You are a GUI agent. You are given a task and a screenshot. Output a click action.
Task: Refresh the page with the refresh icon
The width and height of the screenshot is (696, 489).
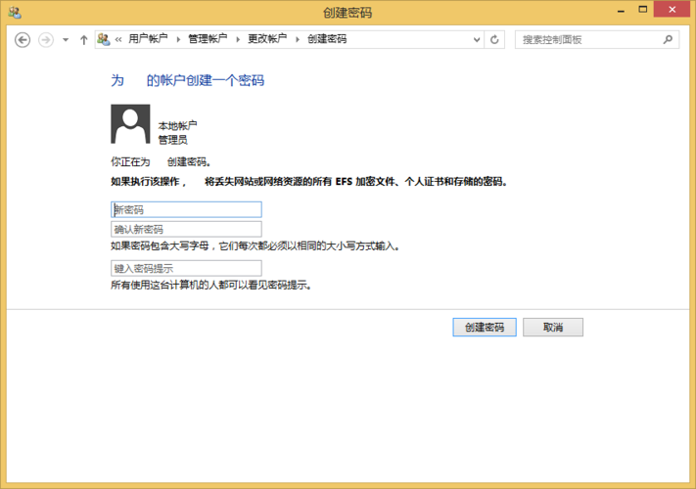click(x=494, y=39)
